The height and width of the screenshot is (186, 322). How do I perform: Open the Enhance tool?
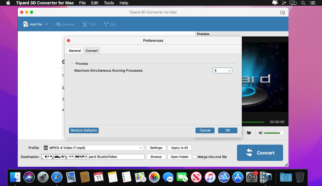(65, 24)
